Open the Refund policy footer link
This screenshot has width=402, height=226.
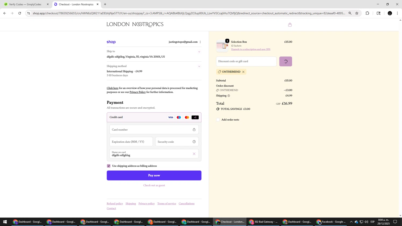115,204
